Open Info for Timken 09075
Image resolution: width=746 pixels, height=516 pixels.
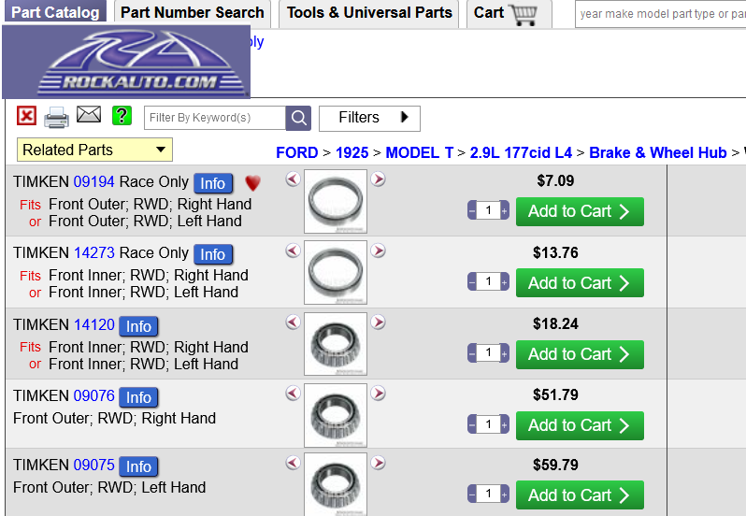click(138, 466)
